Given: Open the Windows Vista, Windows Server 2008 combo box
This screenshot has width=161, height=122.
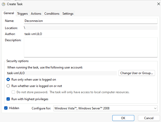Looking at the screenshot, I should point(106,108).
